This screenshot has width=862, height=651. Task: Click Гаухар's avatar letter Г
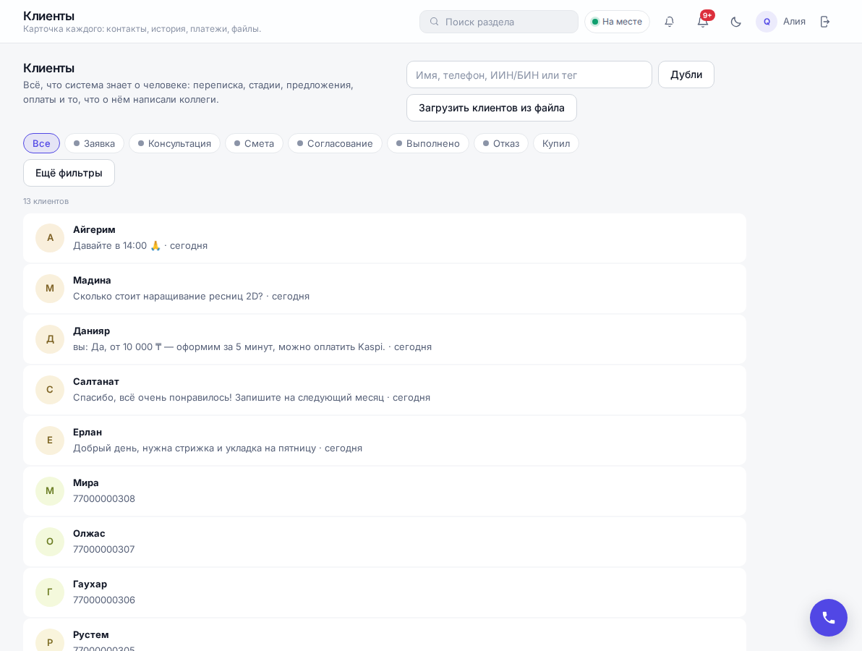coord(50,592)
